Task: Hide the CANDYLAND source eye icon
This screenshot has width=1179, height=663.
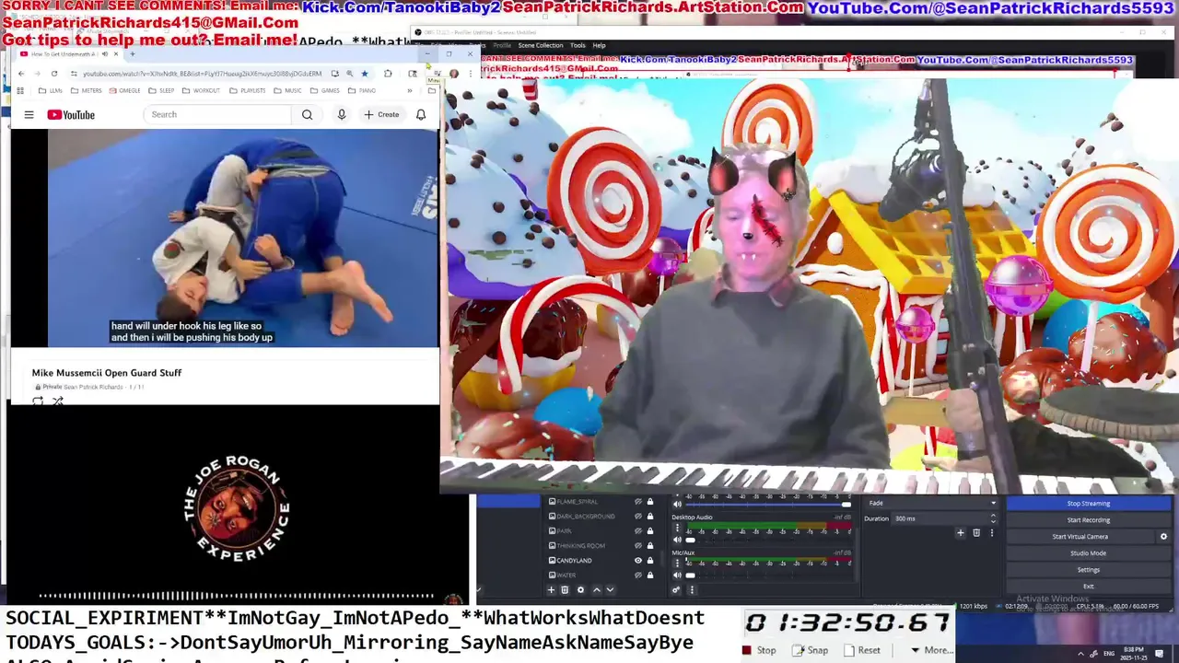Action: (638, 560)
